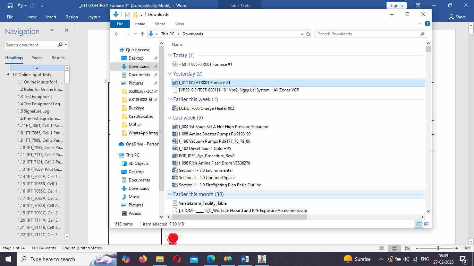Click the Word zoom slider handle
Viewport: 474px width, 266px height.
pyautogui.click(x=438, y=248)
